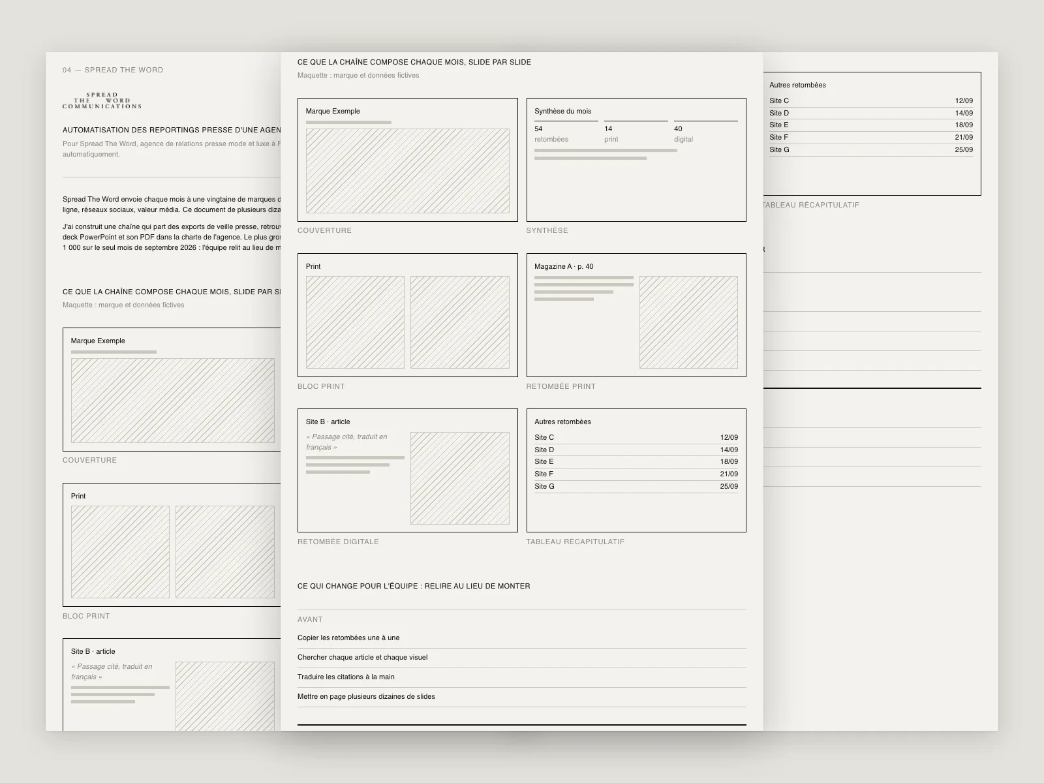Screen dimensions: 1044x783
Task: Click the 'Site E 18/09' row on right page
Action: click(871, 125)
